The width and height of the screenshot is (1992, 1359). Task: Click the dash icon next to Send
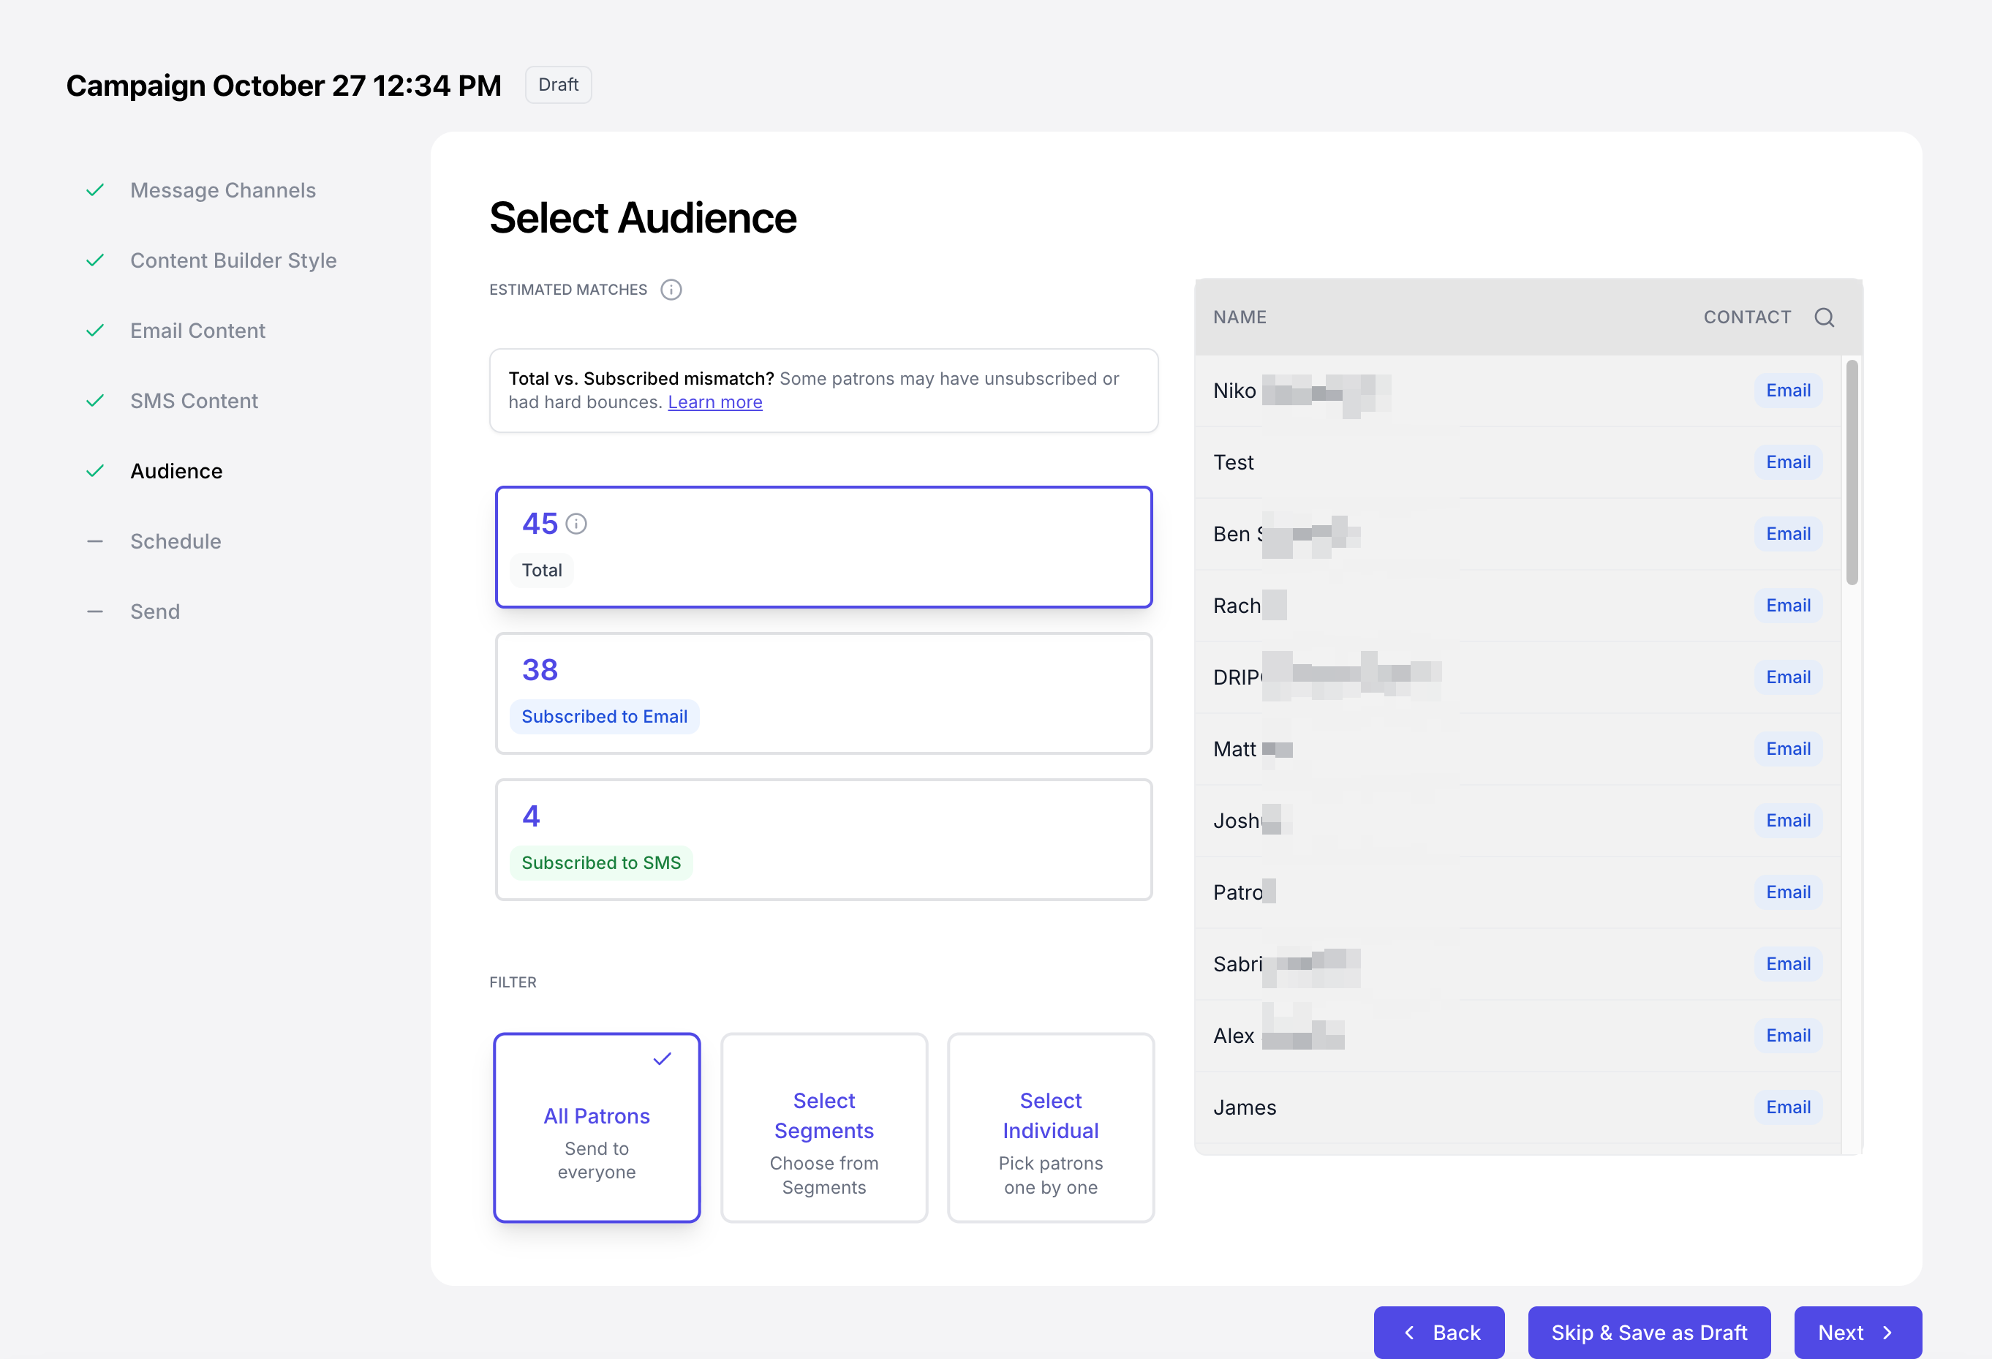click(x=95, y=611)
